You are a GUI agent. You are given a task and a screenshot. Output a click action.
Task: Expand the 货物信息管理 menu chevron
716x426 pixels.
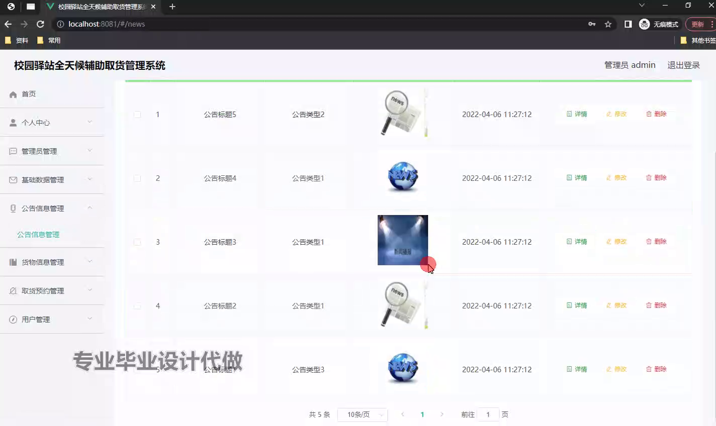tap(90, 262)
